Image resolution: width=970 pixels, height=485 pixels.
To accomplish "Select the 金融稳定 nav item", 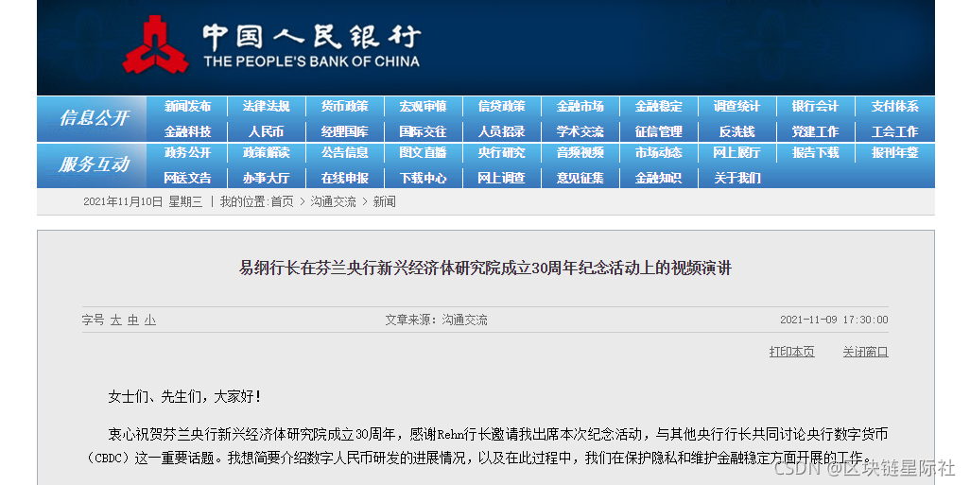I will point(659,107).
